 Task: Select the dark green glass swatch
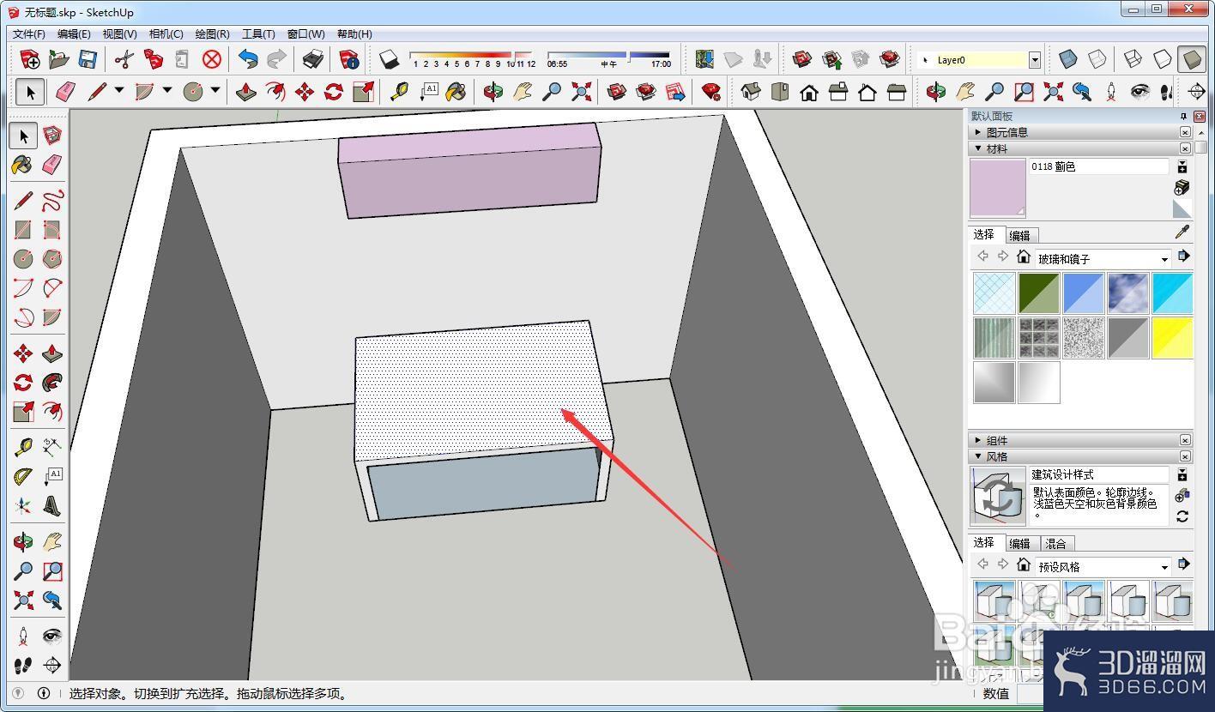[1038, 293]
